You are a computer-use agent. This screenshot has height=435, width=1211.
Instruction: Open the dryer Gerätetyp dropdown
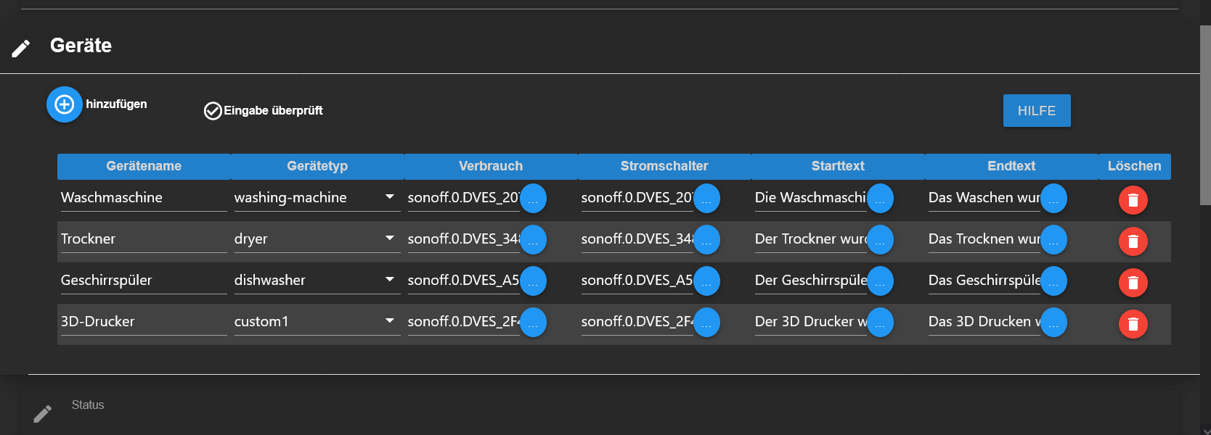[317, 239]
